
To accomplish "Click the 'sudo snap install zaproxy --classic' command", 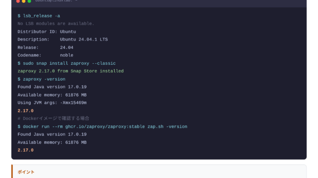I will point(69,63).
